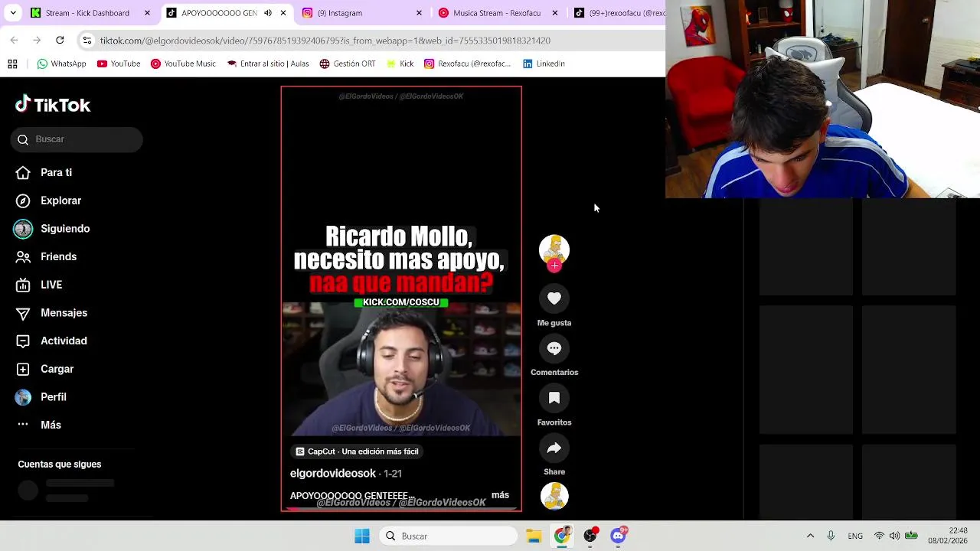
Task: Open Mensajes inbox
Action: tap(52, 313)
